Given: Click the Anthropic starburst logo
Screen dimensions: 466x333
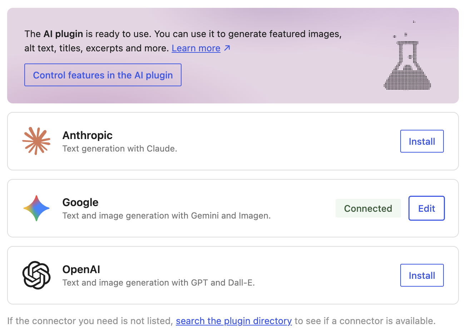Looking at the screenshot, I should (x=36, y=141).
